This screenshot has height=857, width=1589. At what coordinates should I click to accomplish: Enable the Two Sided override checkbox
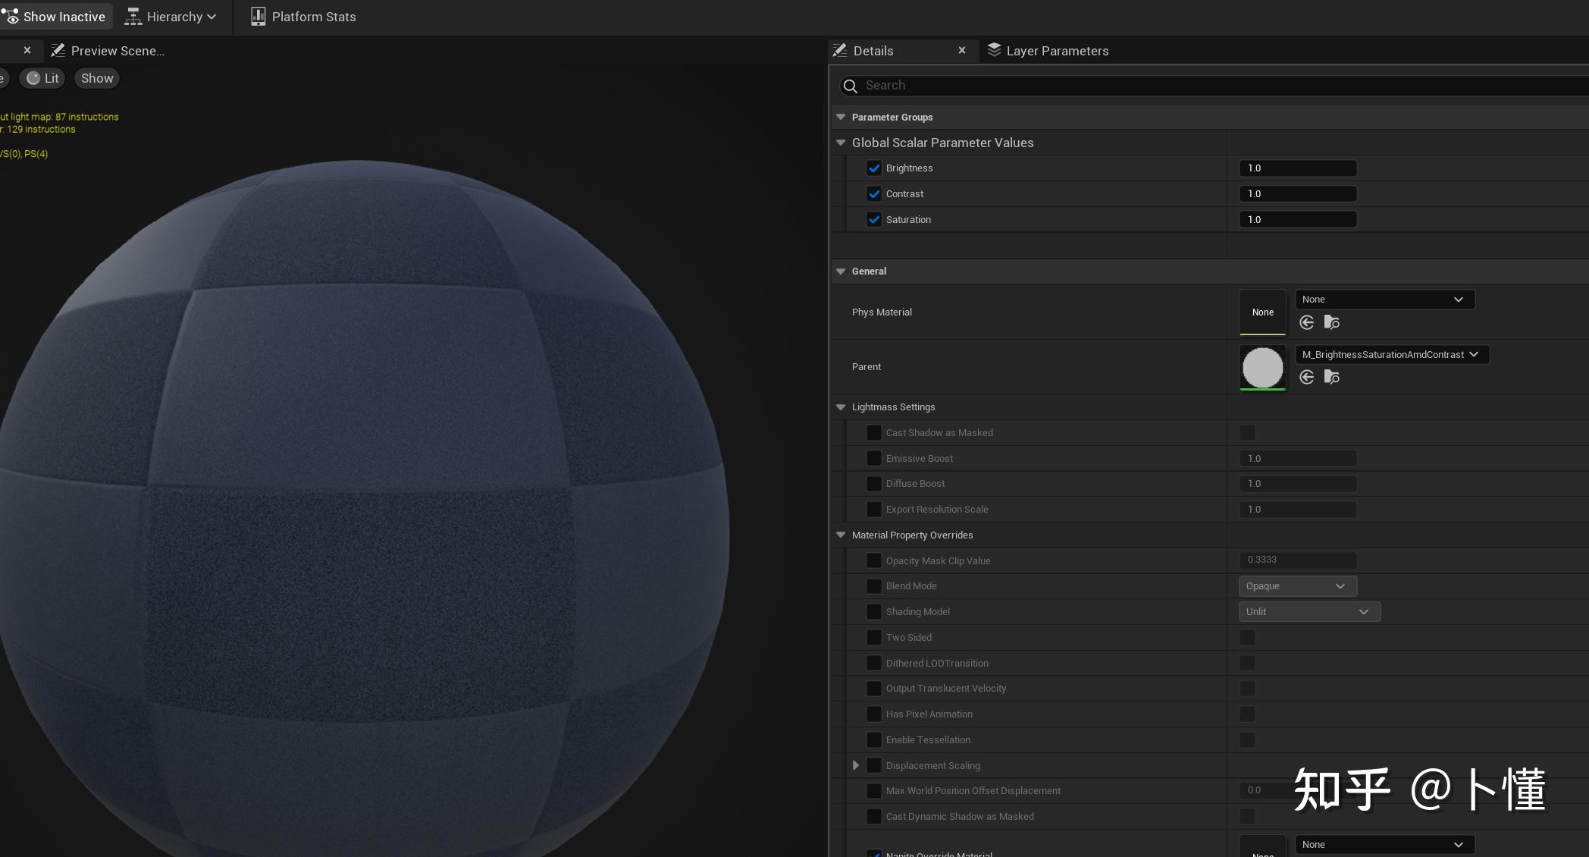click(873, 637)
